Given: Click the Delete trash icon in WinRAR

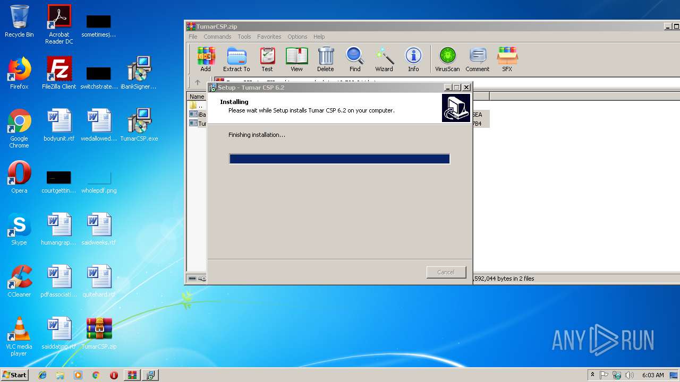Looking at the screenshot, I should coord(326,59).
